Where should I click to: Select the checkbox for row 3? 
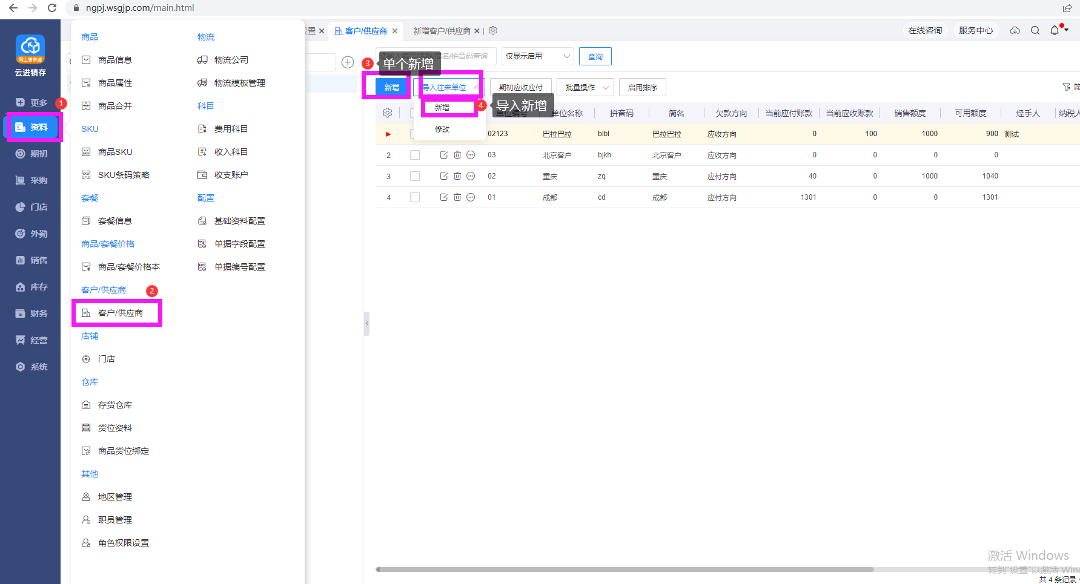415,176
